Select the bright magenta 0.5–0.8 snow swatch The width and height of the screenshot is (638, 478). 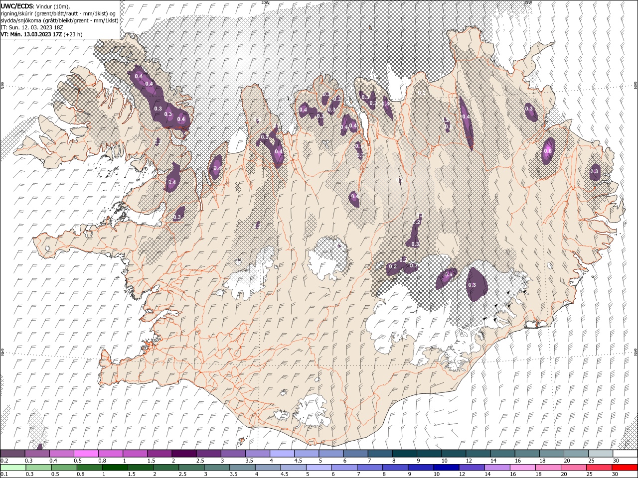[86, 454]
